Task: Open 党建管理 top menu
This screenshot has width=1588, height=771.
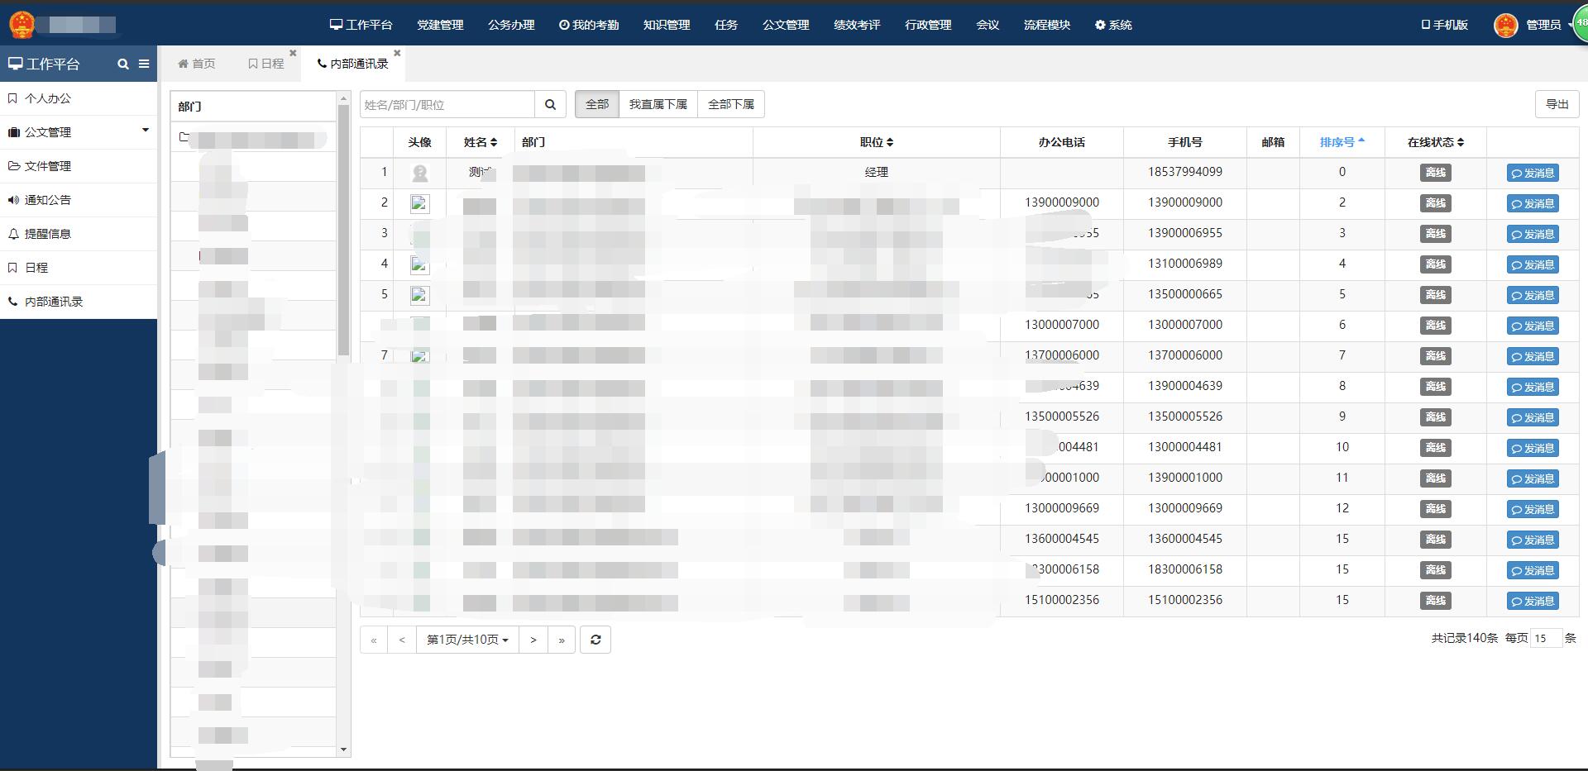Action: (440, 25)
